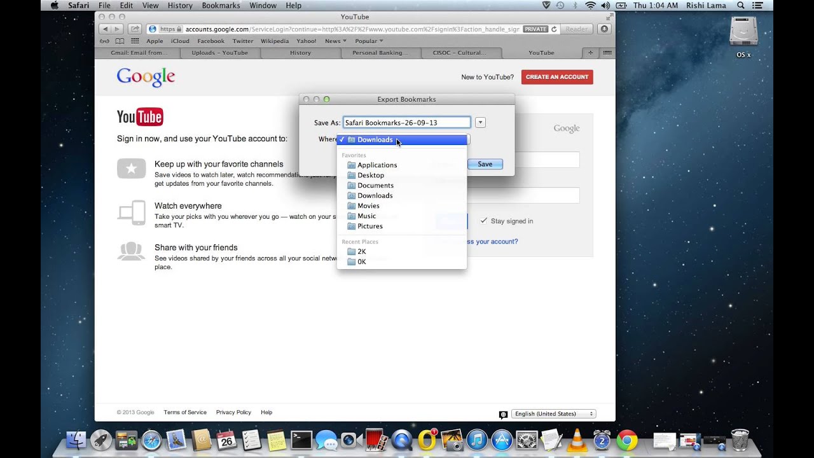This screenshot has height=458, width=814.
Task: Open Trash in the Dock
Action: tap(740, 440)
